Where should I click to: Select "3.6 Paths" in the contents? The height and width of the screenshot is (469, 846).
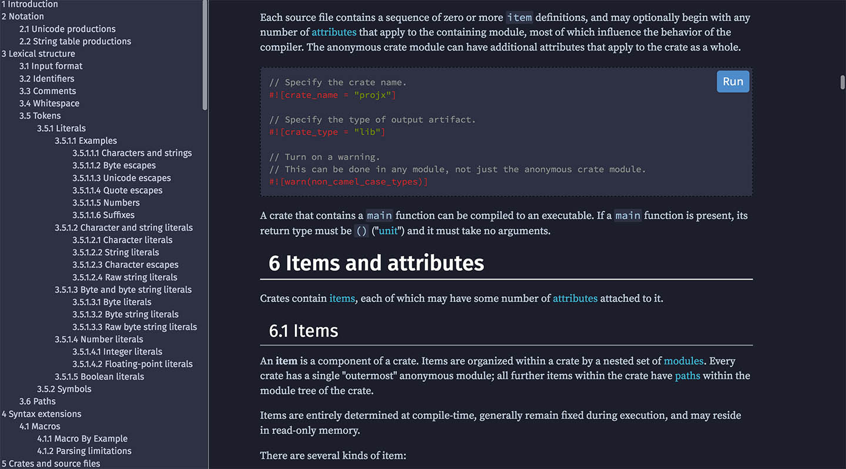37,401
